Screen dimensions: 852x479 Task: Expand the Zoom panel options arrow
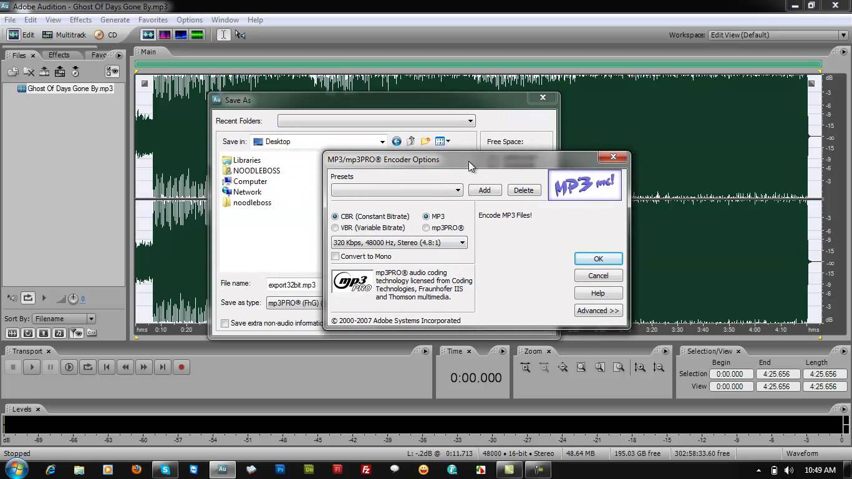pos(666,351)
